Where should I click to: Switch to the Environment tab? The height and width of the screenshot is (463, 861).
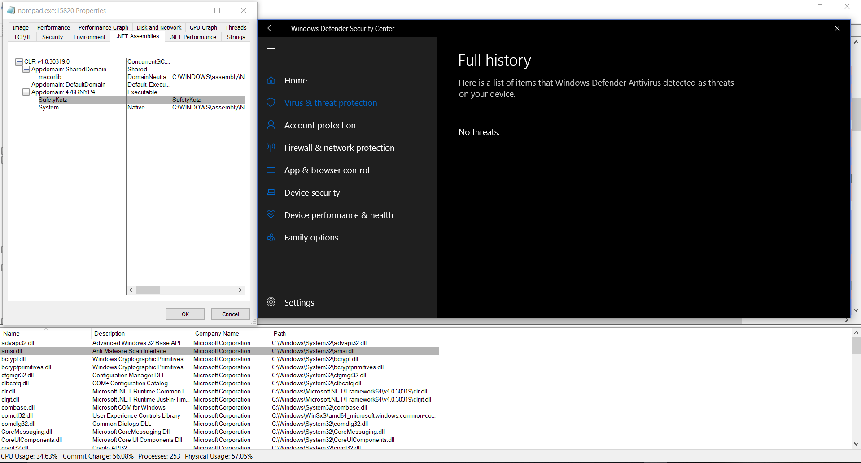89,37
